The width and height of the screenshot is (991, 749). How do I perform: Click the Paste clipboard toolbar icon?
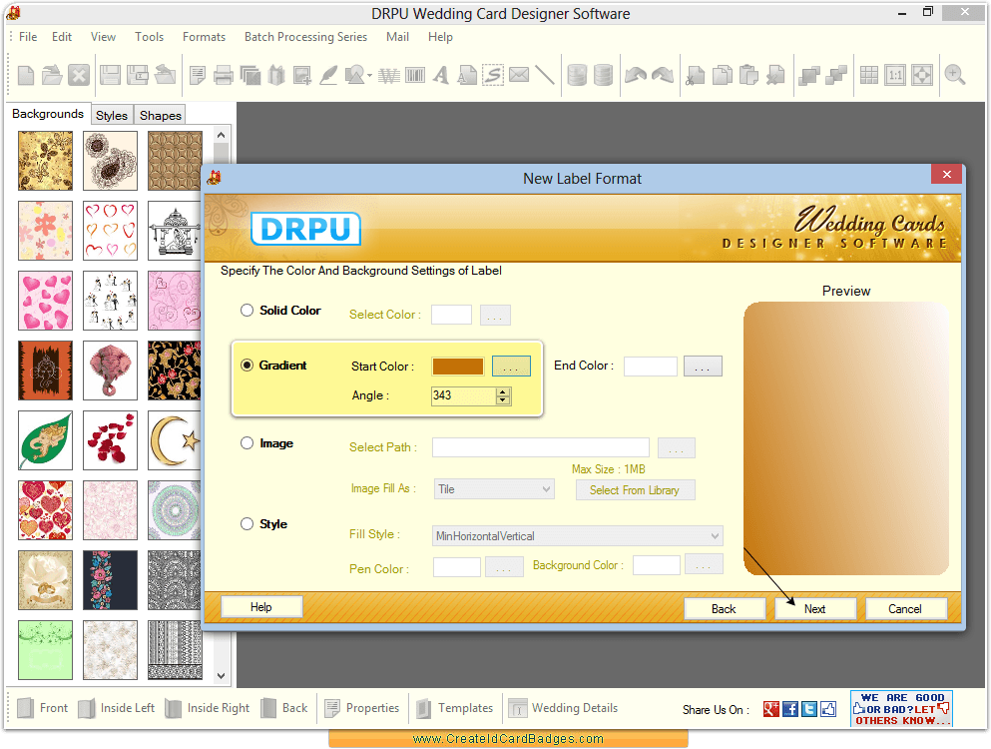pos(748,75)
